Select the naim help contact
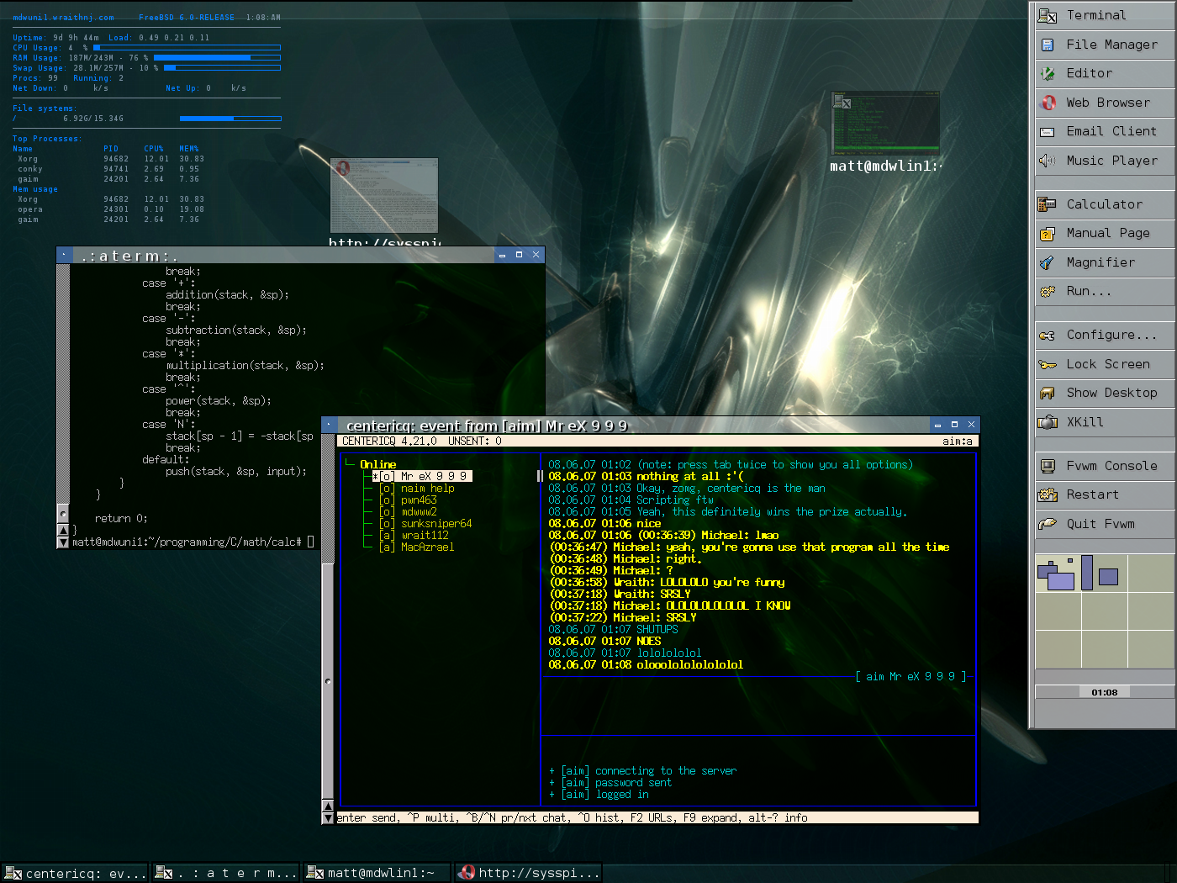 tap(427, 489)
